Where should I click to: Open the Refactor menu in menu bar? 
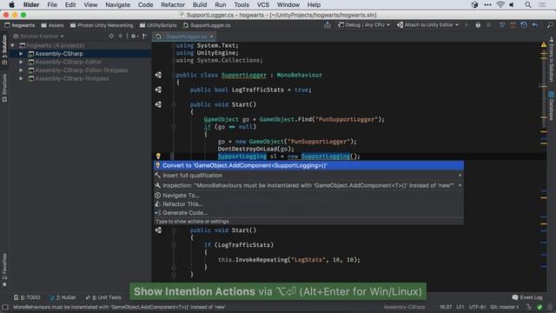(x=173, y=5)
